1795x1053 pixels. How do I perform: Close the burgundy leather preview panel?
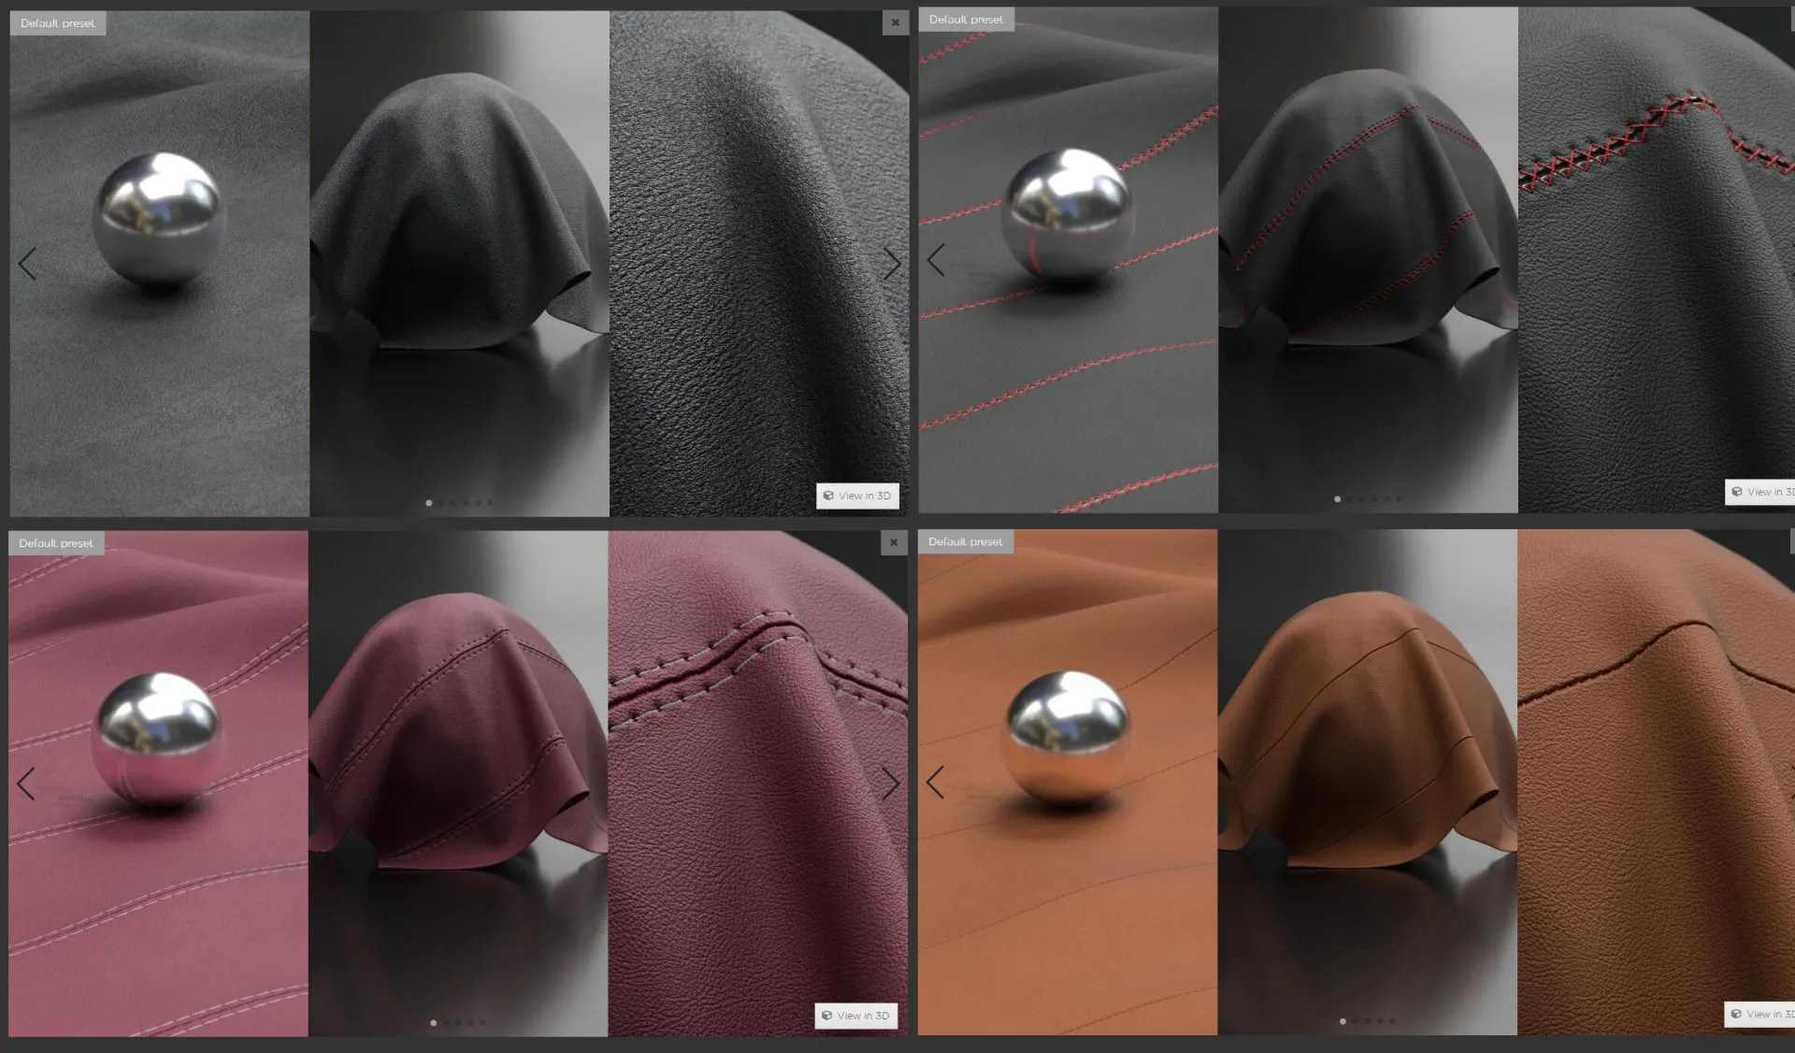(893, 542)
